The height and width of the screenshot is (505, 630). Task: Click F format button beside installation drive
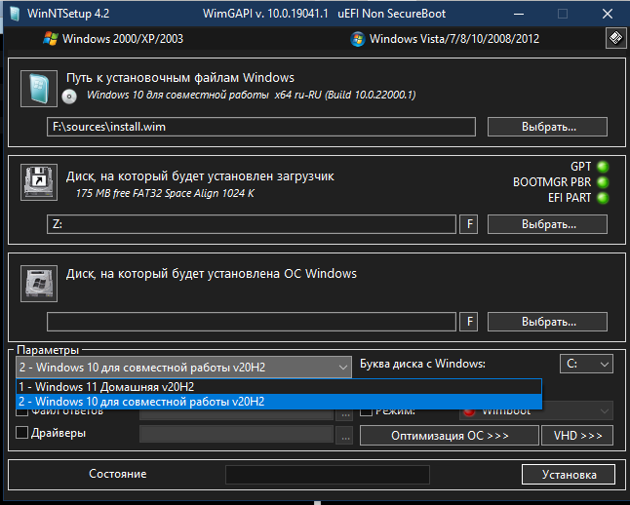(x=468, y=322)
